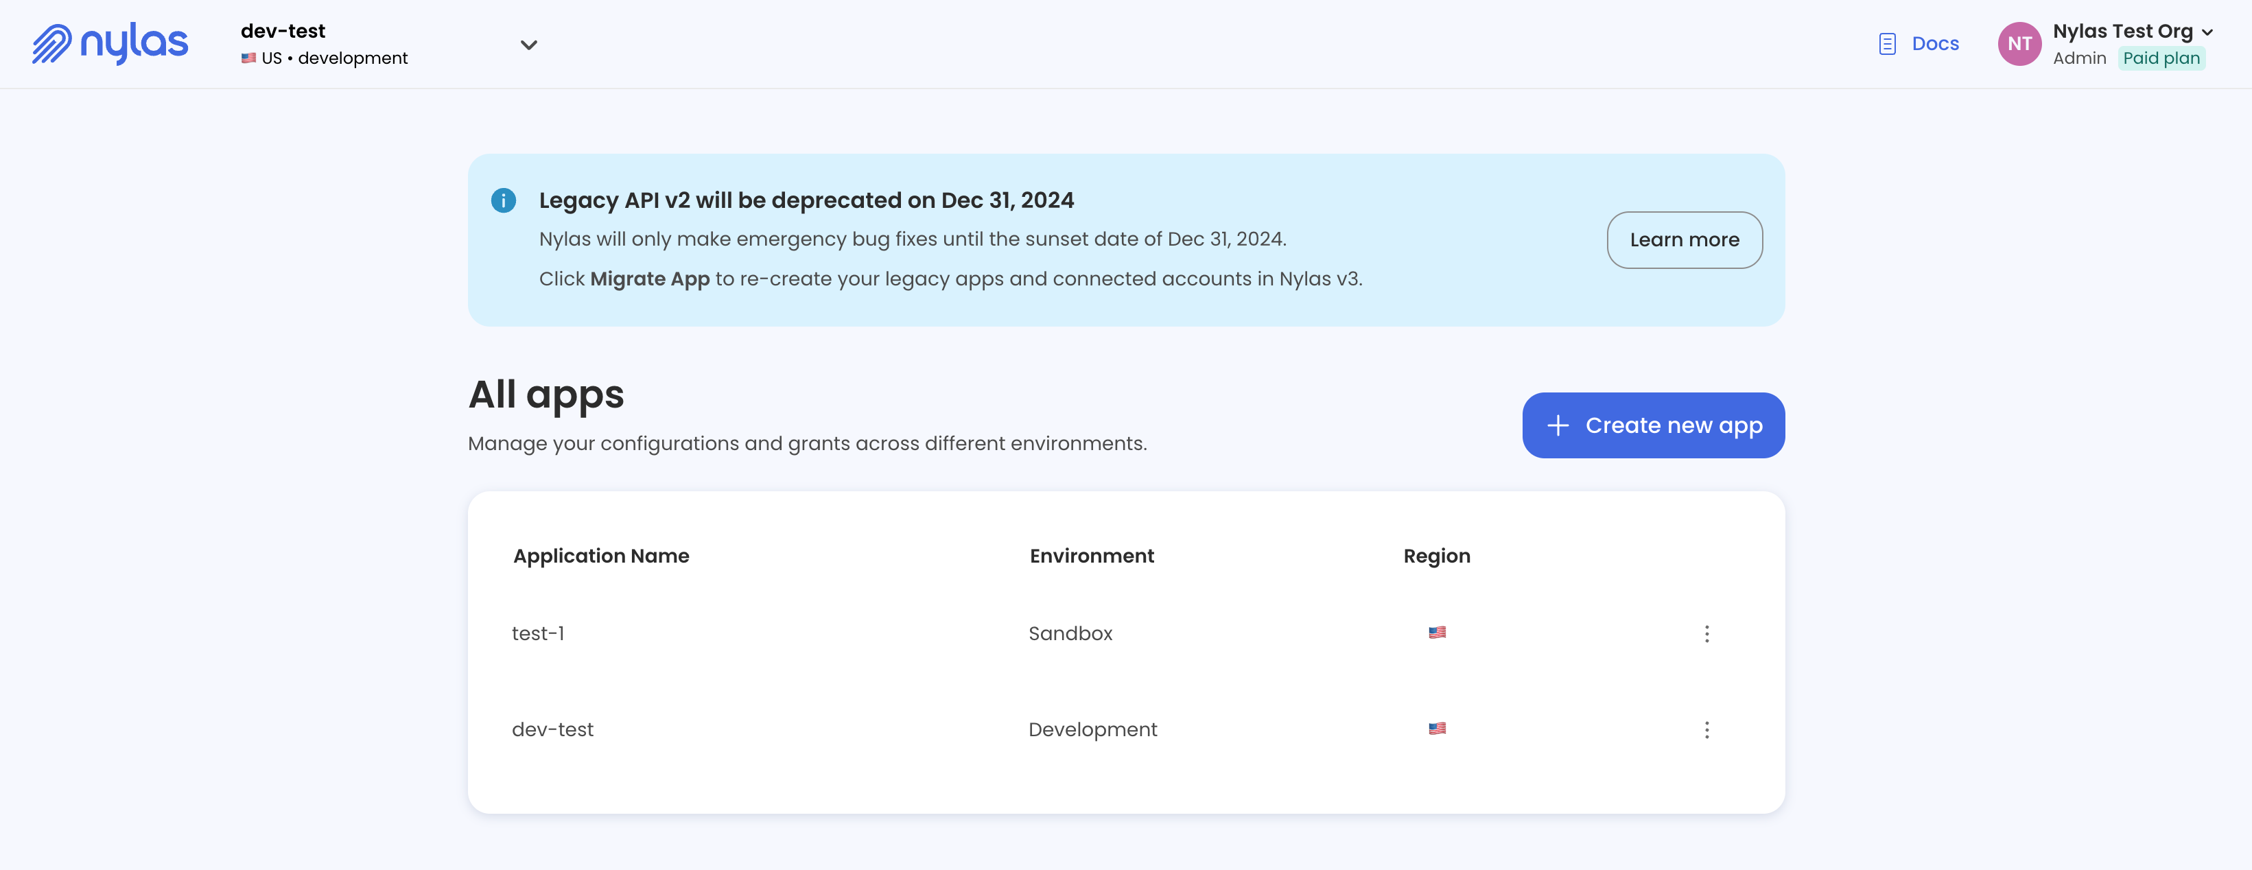This screenshot has height=870, width=2252.
Task: Open the test-1 application row
Action: point(539,633)
